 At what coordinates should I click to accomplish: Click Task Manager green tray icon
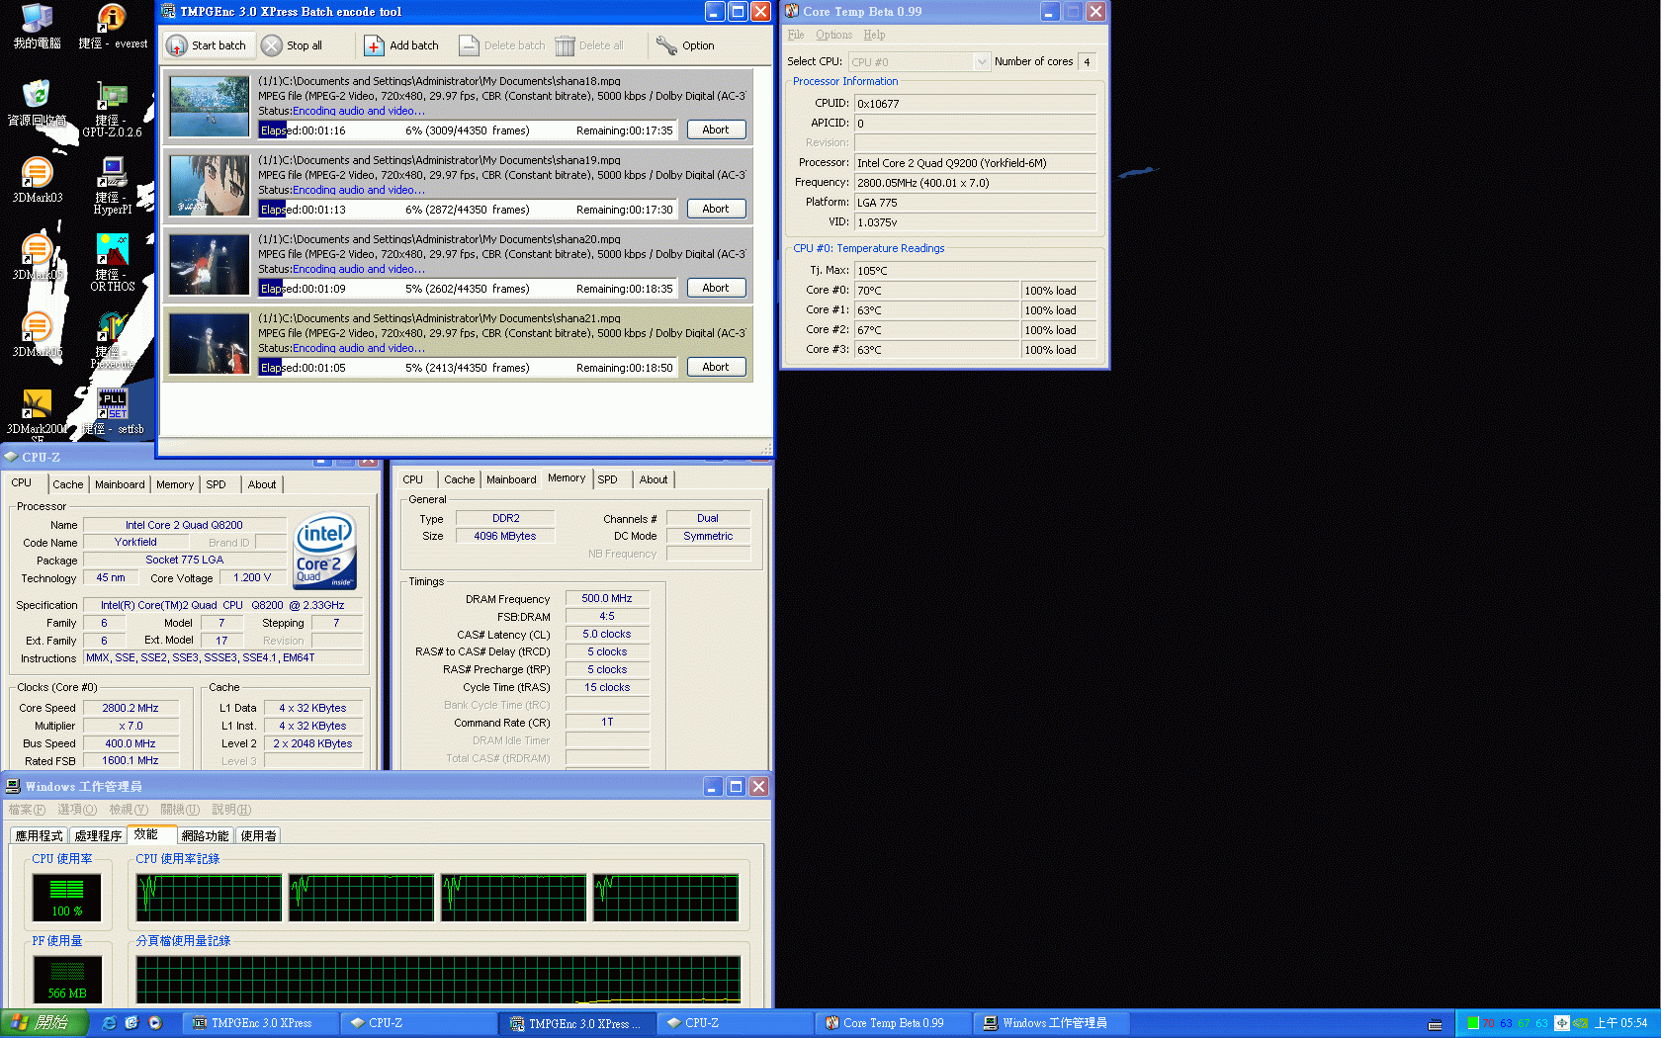coord(1473,1023)
